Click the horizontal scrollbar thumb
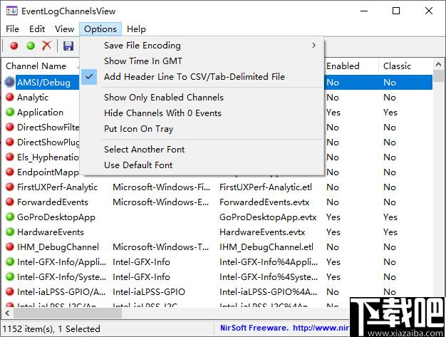Image resolution: width=446 pixels, height=337 pixels. [68, 313]
